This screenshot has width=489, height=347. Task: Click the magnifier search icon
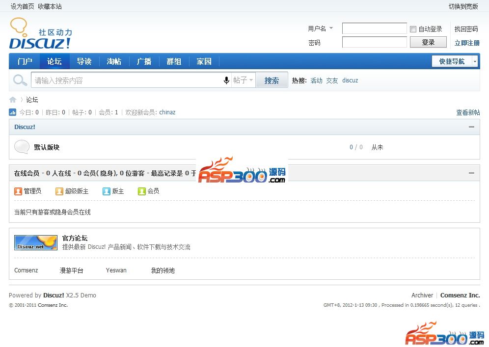20,80
